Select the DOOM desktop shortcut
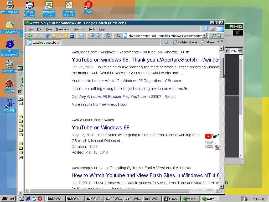The image size is (269, 202). coord(10,86)
